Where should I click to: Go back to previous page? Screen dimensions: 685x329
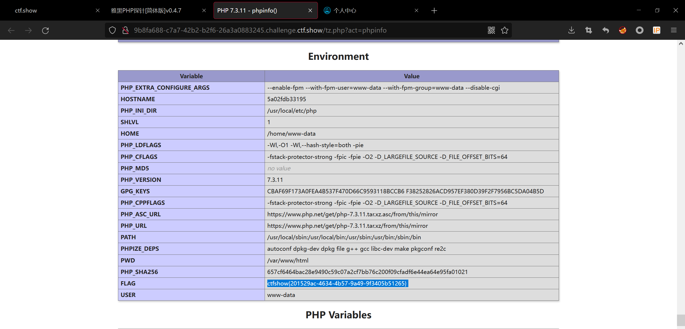11,30
